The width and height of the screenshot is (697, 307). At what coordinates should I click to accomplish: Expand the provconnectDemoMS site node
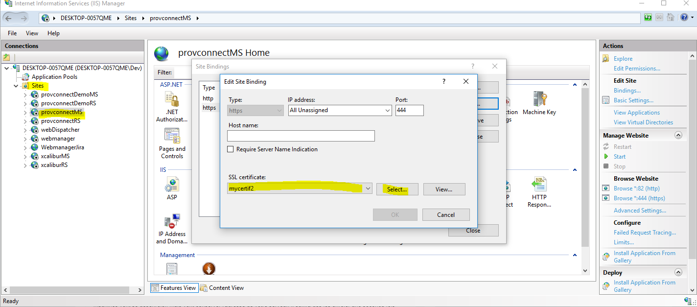pos(25,94)
